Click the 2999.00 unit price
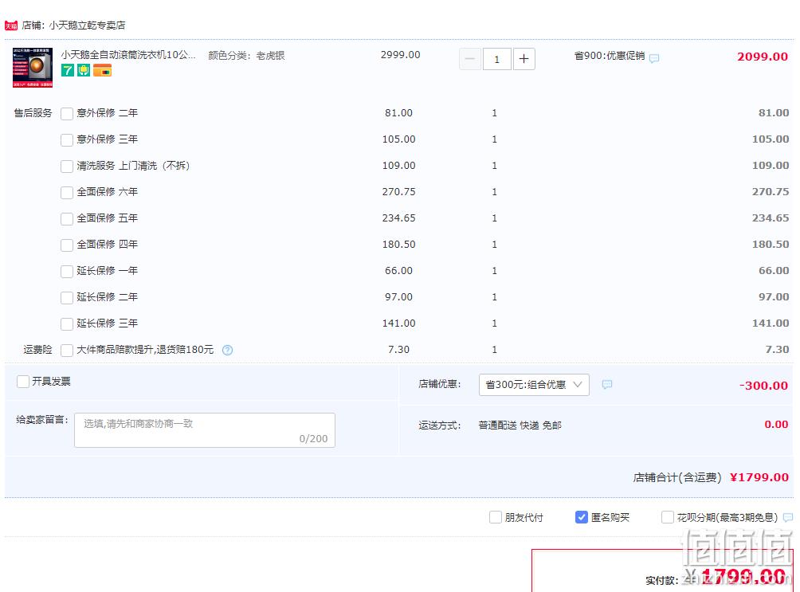Screen dimensions: 800x592 tap(401, 55)
